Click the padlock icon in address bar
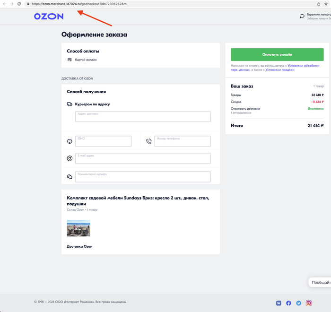Image resolution: width=331 pixels, height=312 pixels. tap(28, 4)
